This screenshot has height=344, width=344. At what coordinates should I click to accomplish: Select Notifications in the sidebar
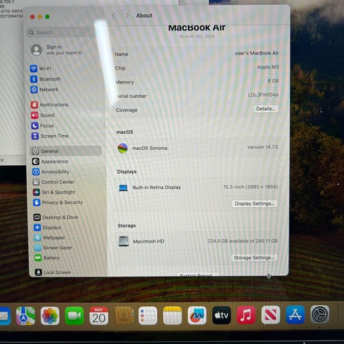50,105
